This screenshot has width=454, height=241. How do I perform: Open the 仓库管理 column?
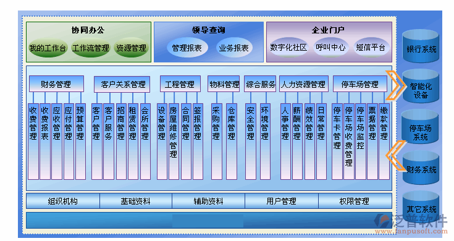pyautogui.click(x=232, y=142)
